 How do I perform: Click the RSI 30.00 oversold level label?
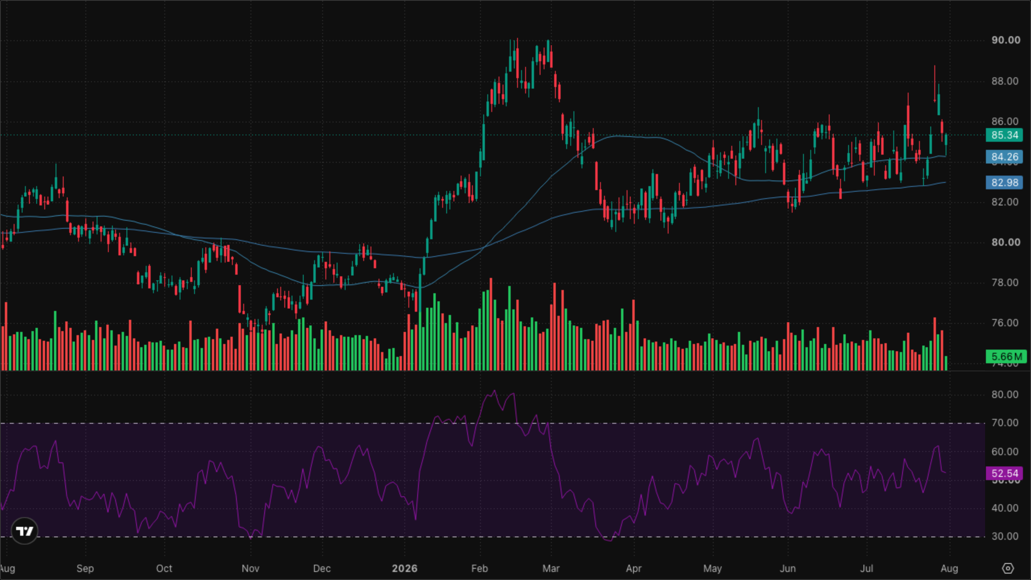1005,536
